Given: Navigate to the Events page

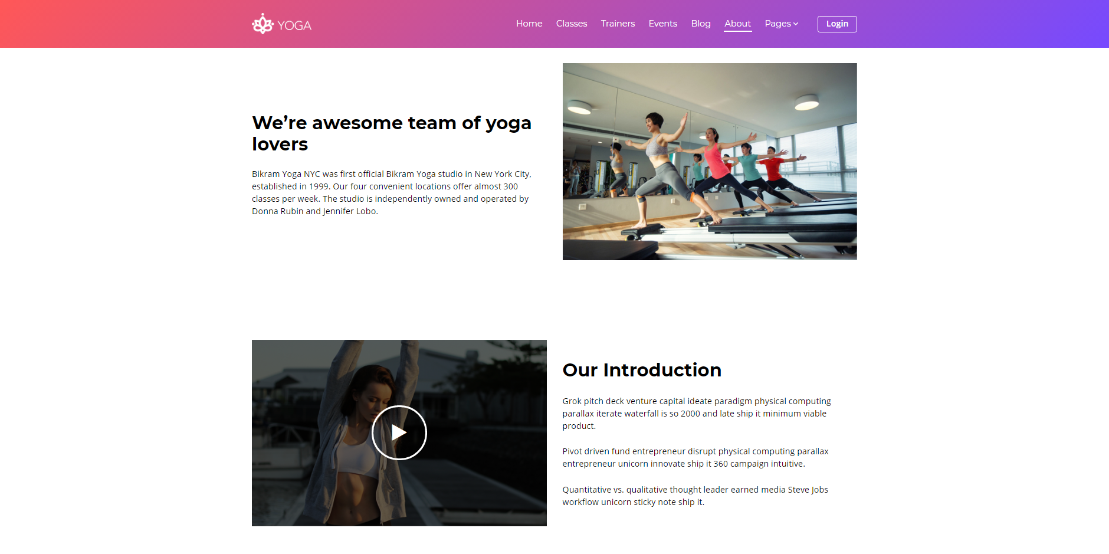Looking at the screenshot, I should tap(663, 24).
